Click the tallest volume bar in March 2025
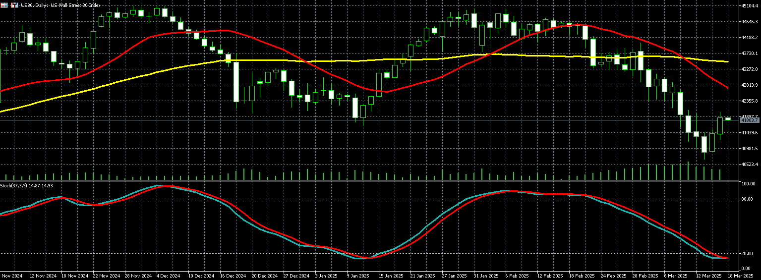The width and height of the screenshot is (761, 280). point(688,171)
